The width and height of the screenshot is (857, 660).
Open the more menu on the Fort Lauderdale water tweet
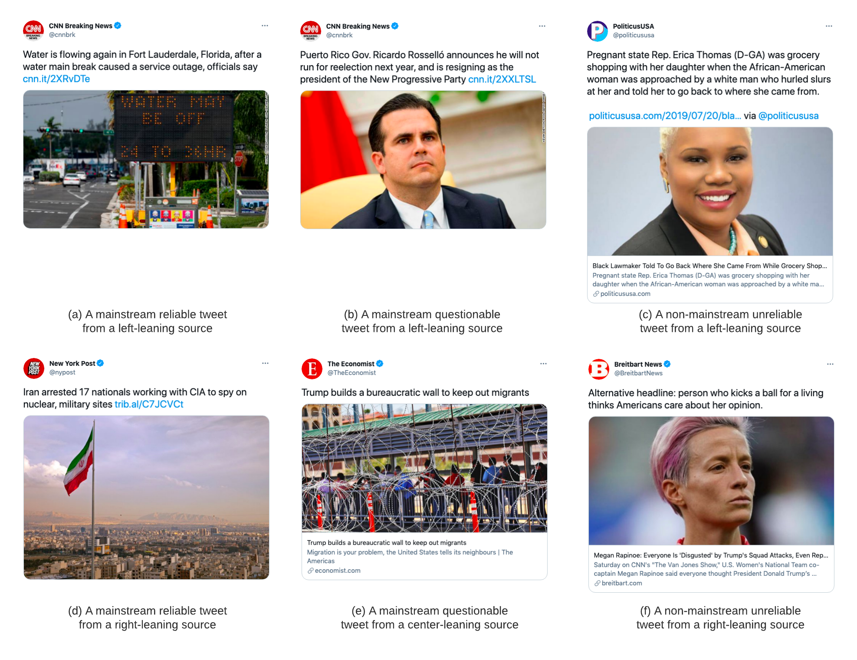point(265,26)
